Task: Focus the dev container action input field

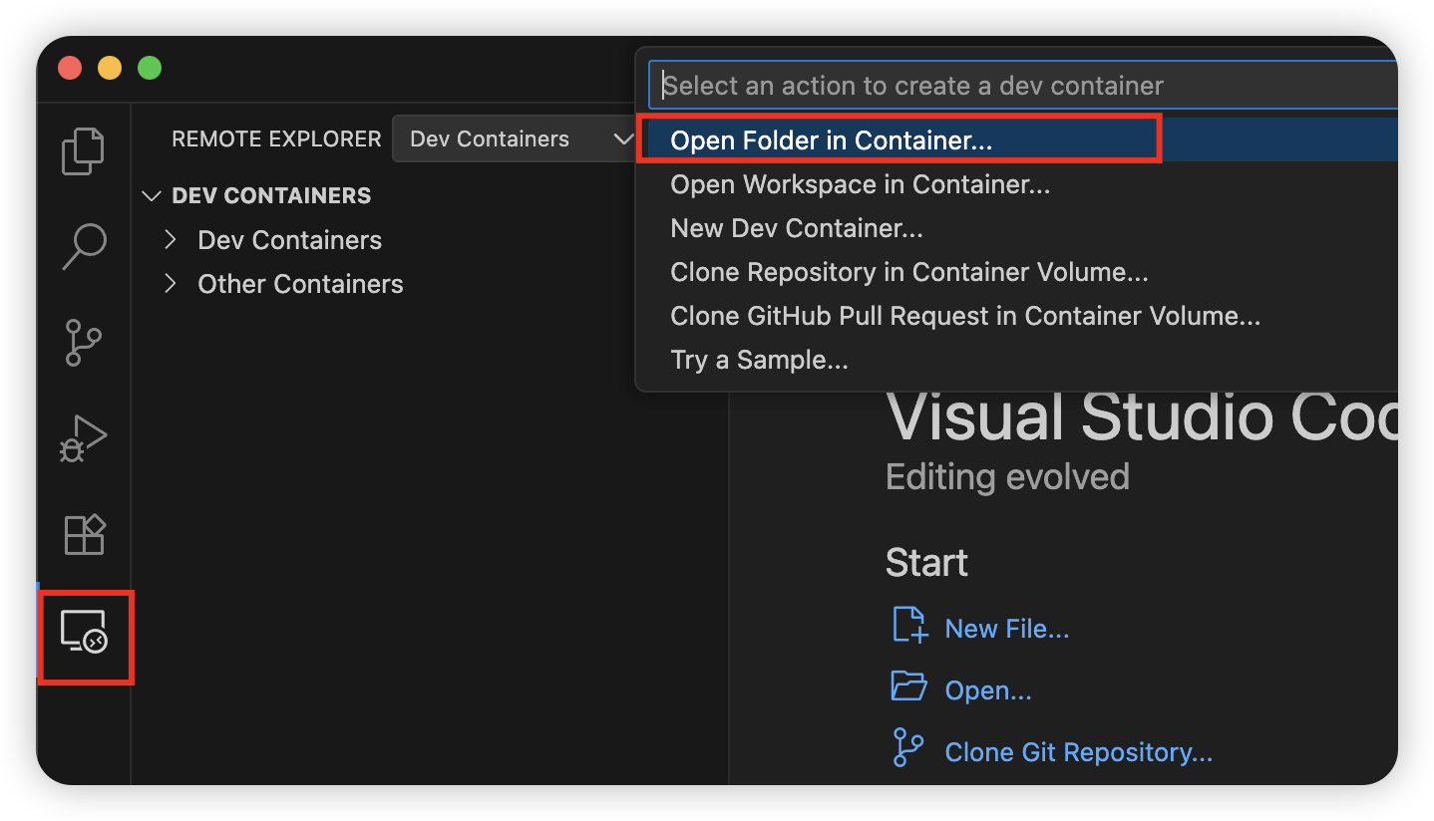Action: (x=1022, y=86)
